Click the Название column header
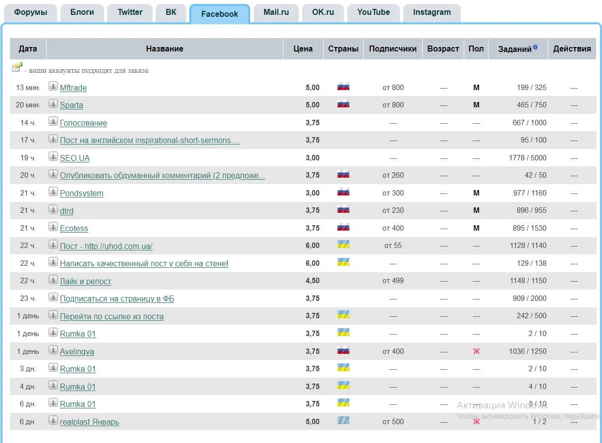 point(164,49)
